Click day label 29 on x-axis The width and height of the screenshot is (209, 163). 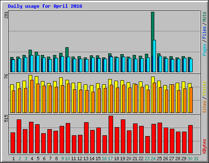(x=184, y=159)
